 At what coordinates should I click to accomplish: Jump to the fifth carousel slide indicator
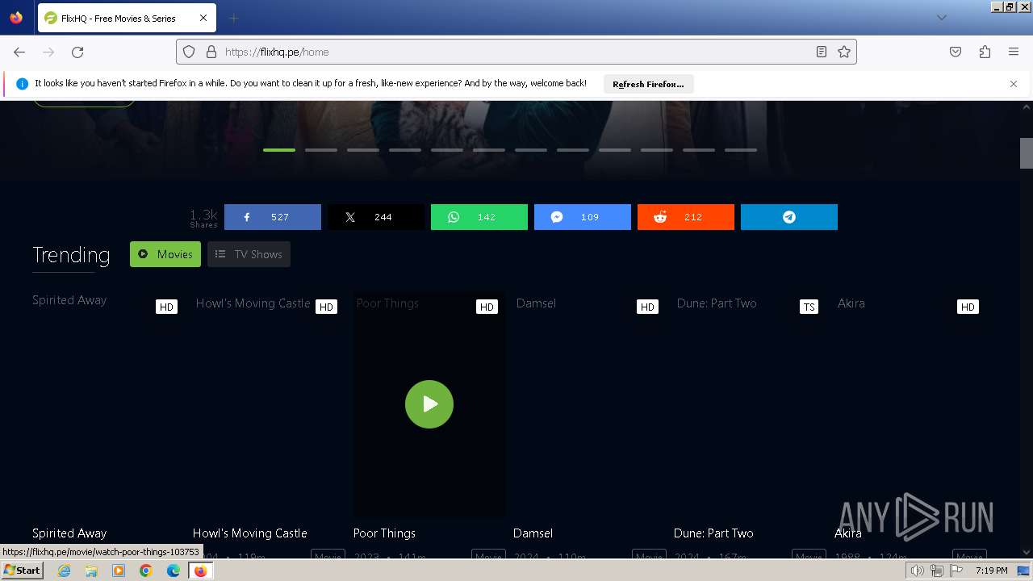pyautogui.click(x=447, y=150)
